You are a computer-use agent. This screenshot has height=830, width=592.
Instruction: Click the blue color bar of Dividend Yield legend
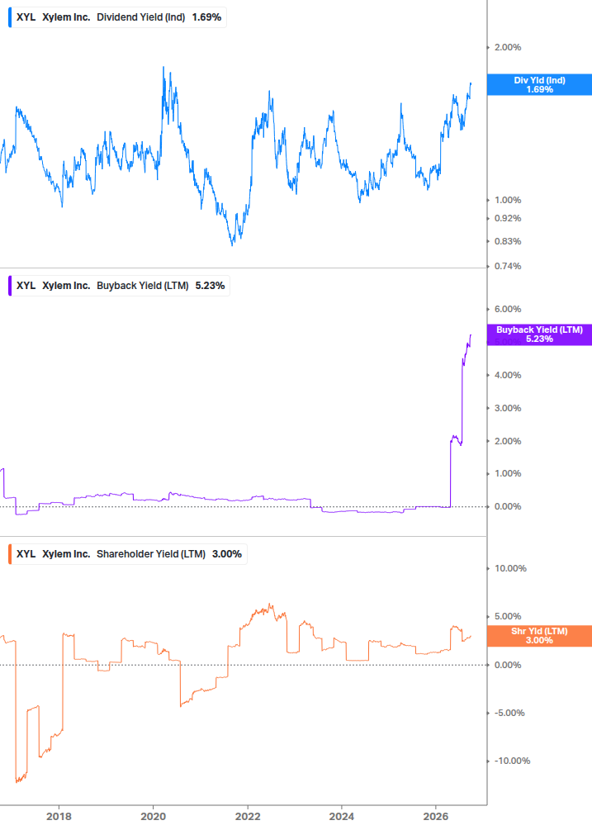tap(10, 17)
